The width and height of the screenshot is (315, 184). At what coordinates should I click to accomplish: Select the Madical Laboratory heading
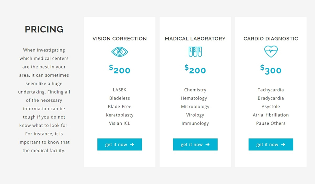click(195, 38)
